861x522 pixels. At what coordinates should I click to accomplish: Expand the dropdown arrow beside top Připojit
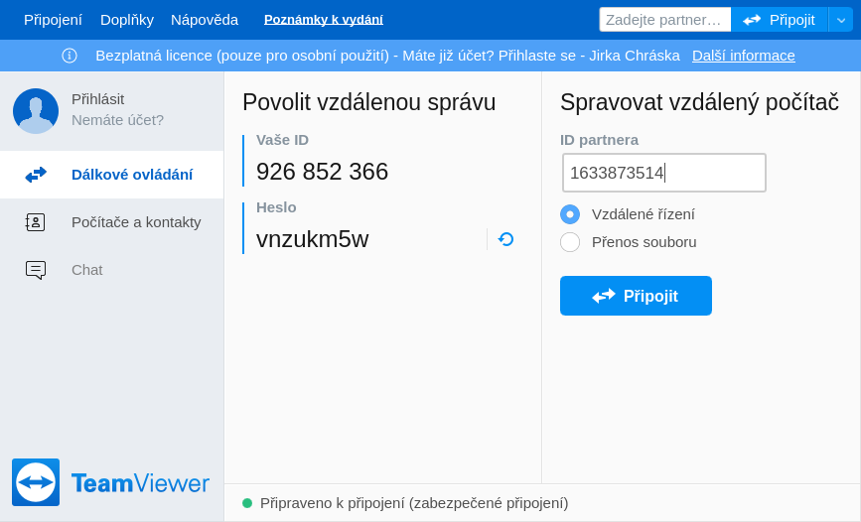(x=841, y=20)
